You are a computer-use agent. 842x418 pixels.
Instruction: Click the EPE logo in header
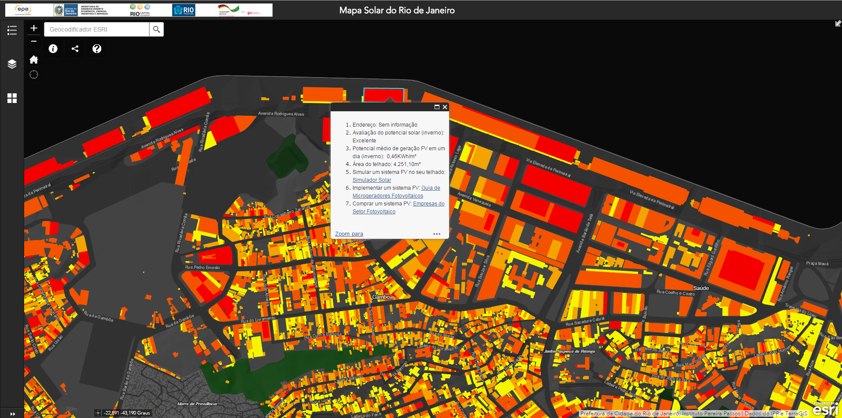pyautogui.click(x=23, y=10)
